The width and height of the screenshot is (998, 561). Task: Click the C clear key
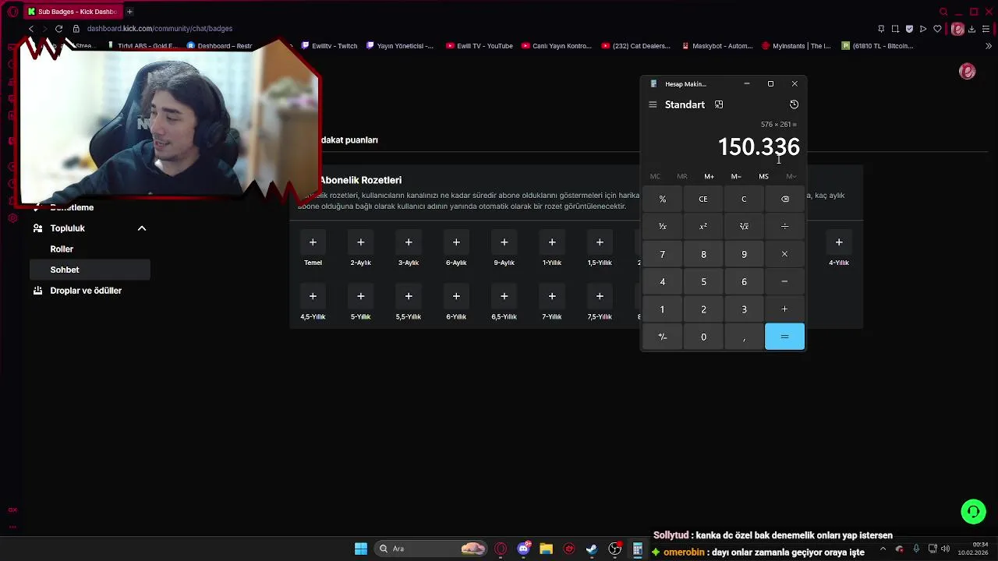[x=744, y=199]
